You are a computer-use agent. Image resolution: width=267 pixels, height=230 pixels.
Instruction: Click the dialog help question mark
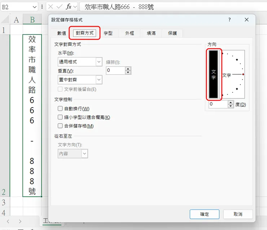click(x=229, y=20)
